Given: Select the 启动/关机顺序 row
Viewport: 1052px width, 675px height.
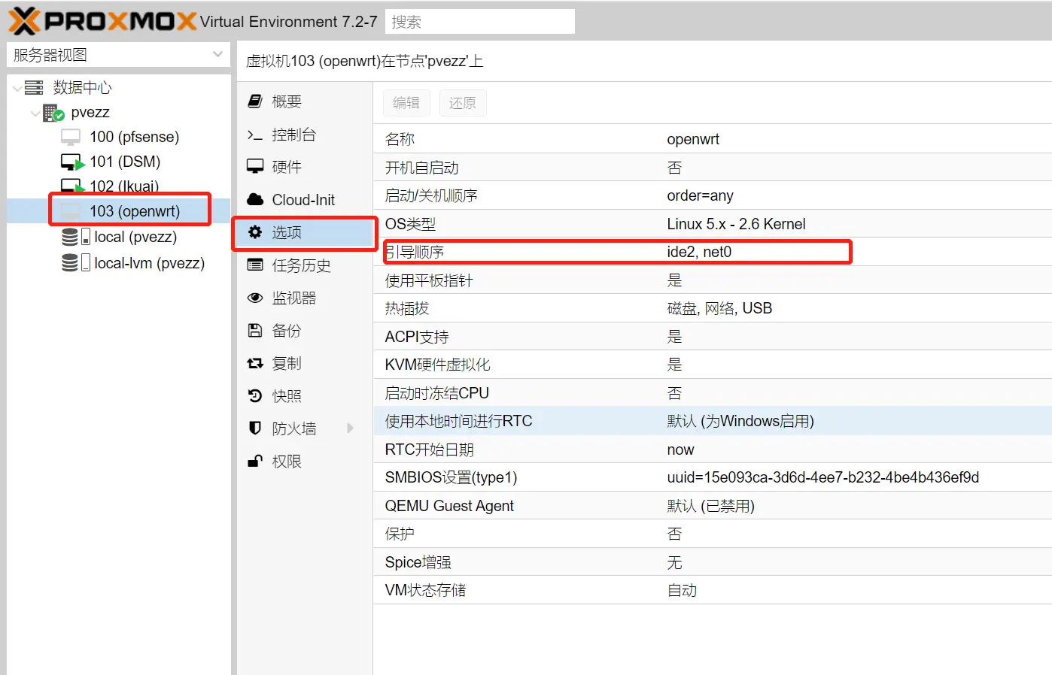Looking at the screenshot, I should tap(713, 195).
